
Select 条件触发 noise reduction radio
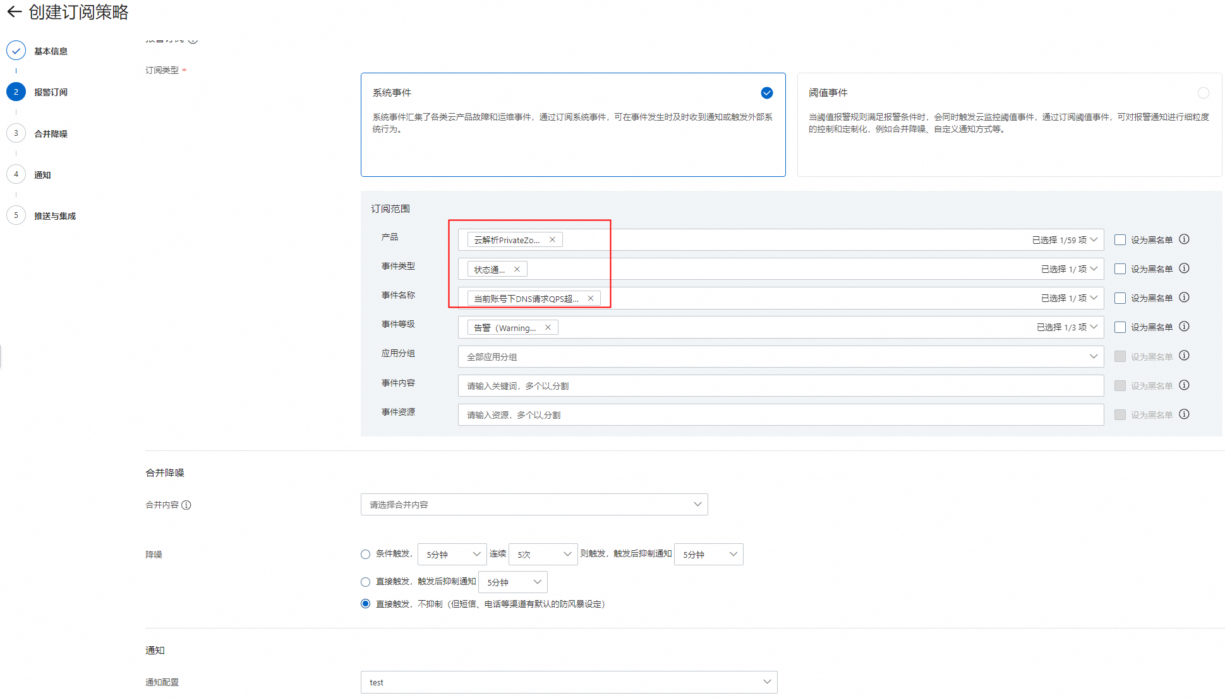click(x=365, y=554)
